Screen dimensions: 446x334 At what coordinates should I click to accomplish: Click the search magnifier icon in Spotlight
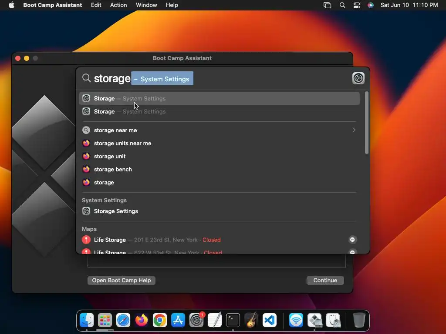(x=86, y=78)
